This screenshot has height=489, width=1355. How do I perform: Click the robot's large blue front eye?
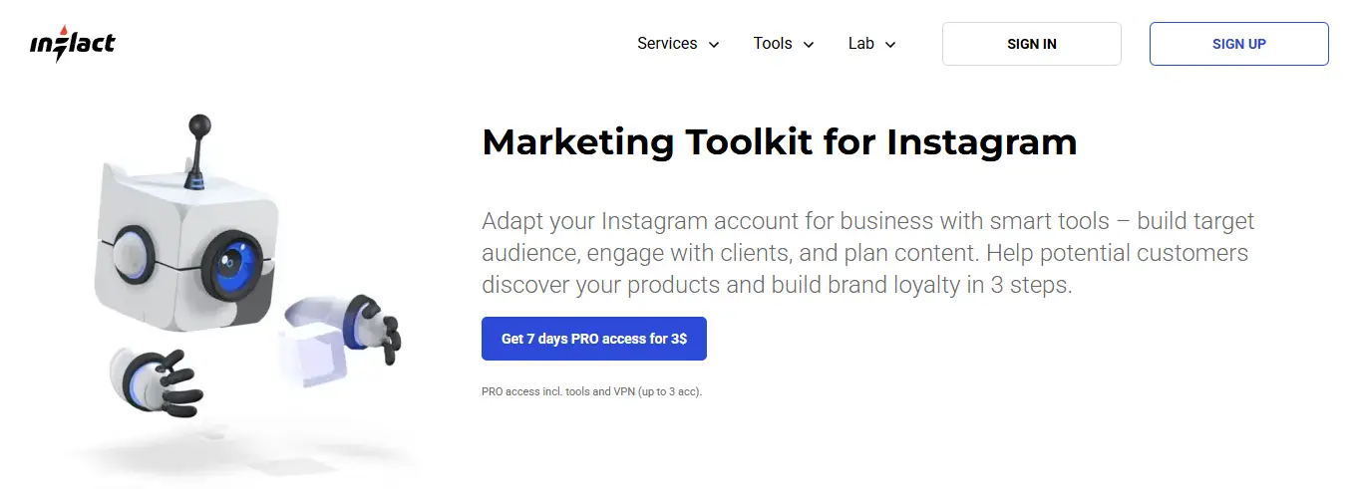[234, 262]
